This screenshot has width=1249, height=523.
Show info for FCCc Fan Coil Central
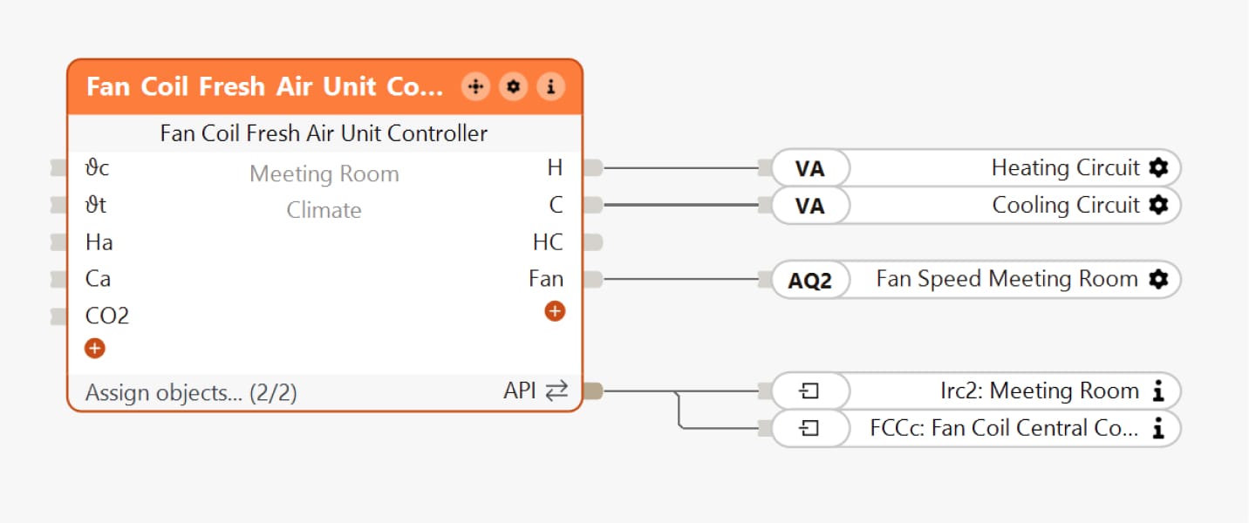coord(1157,428)
